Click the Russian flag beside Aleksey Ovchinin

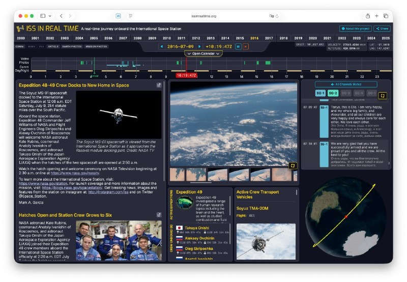coord(180,238)
